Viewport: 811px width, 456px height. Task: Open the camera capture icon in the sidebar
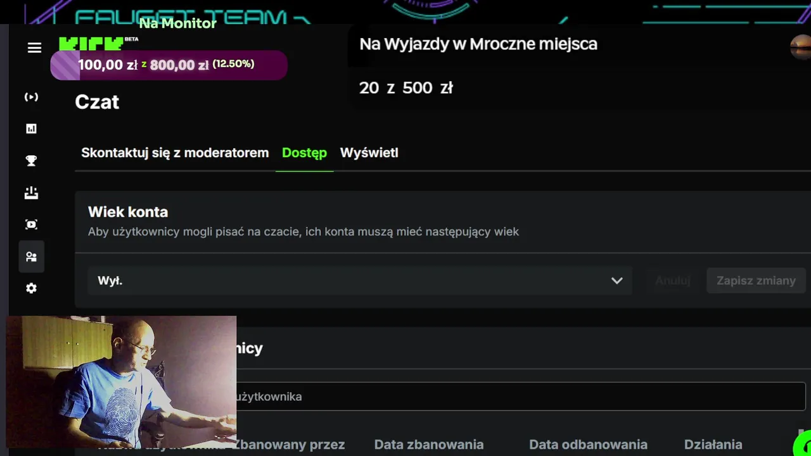click(x=31, y=224)
